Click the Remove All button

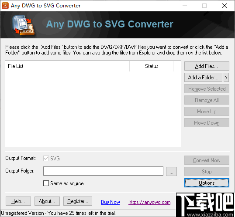207,100
